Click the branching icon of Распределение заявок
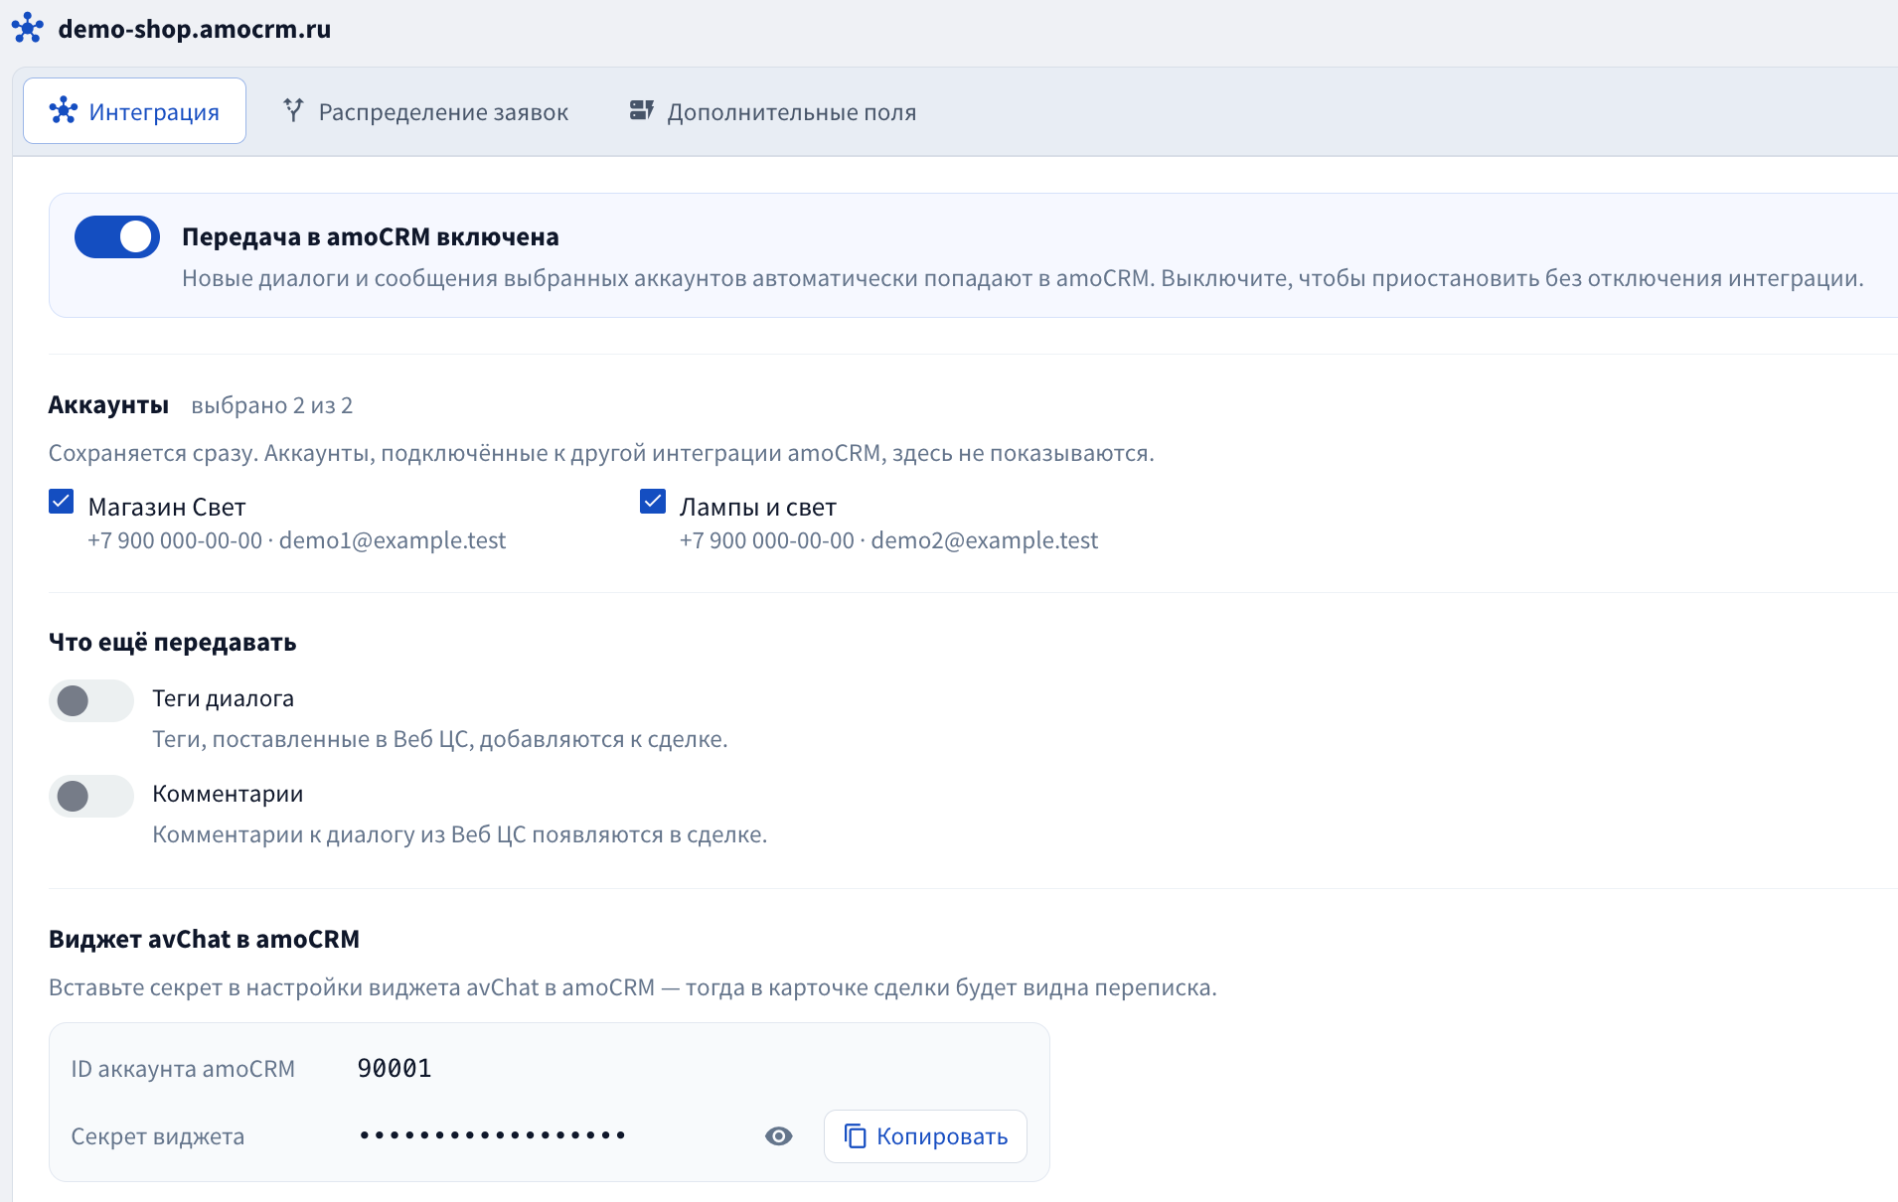Screen dimensions: 1898x1202 tap(293, 110)
